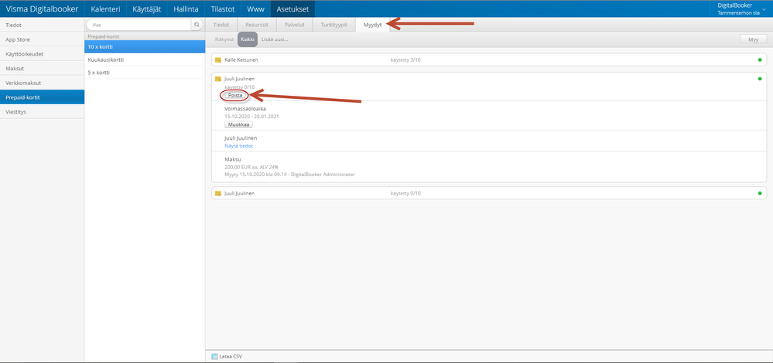Open Tiedot in the left sidebar

(x=43, y=25)
